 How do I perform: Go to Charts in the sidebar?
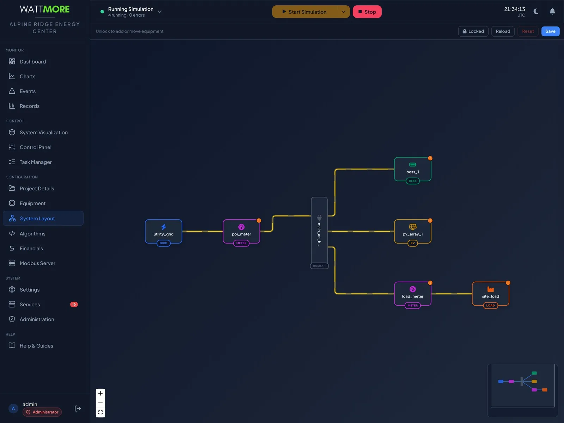click(43, 76)
